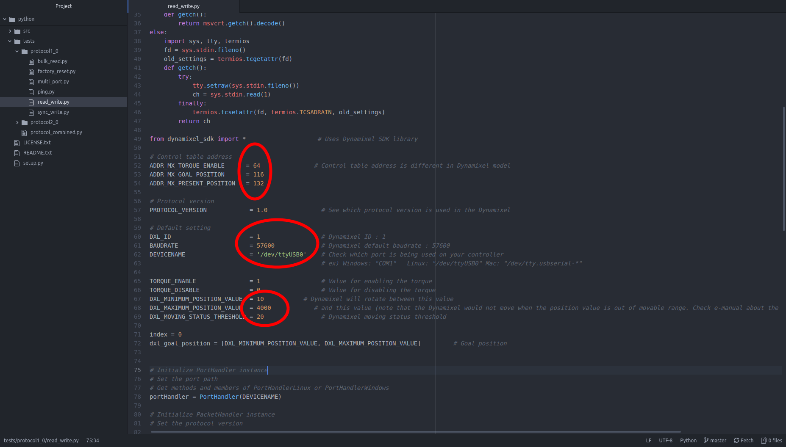Expand the src folder
Image resolution: width=786 pixels, height=447 pixels.
(10, 30)
